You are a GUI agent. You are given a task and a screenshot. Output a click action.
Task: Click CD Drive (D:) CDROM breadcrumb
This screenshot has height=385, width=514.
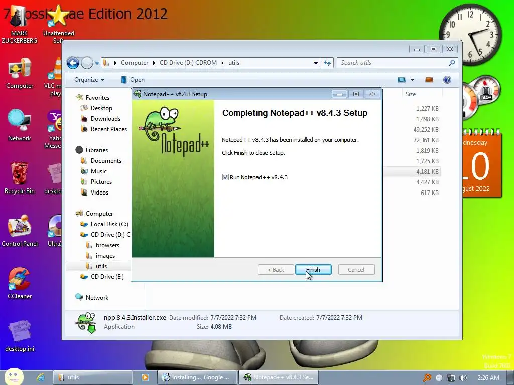click(188, 63)
